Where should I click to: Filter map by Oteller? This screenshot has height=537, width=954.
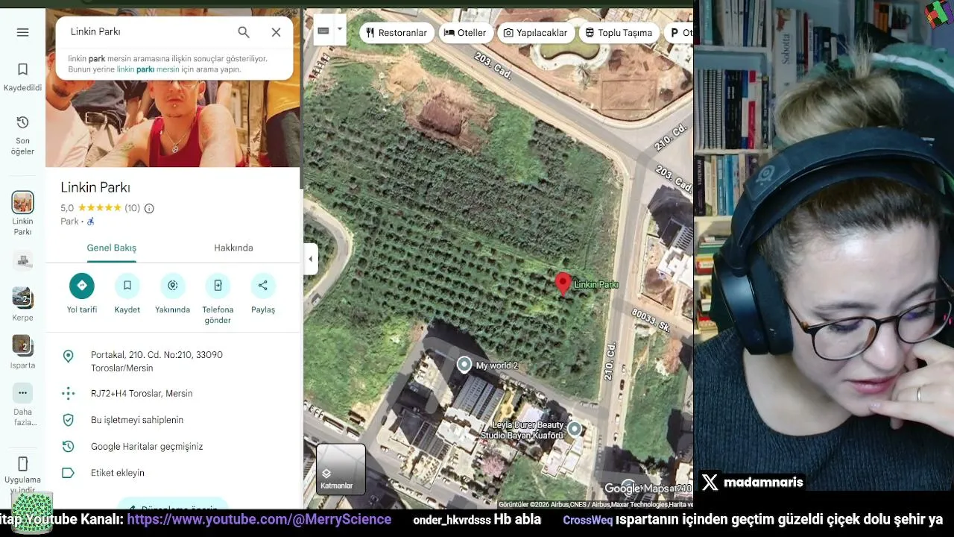pyautogui.click(x=465, y=33)
